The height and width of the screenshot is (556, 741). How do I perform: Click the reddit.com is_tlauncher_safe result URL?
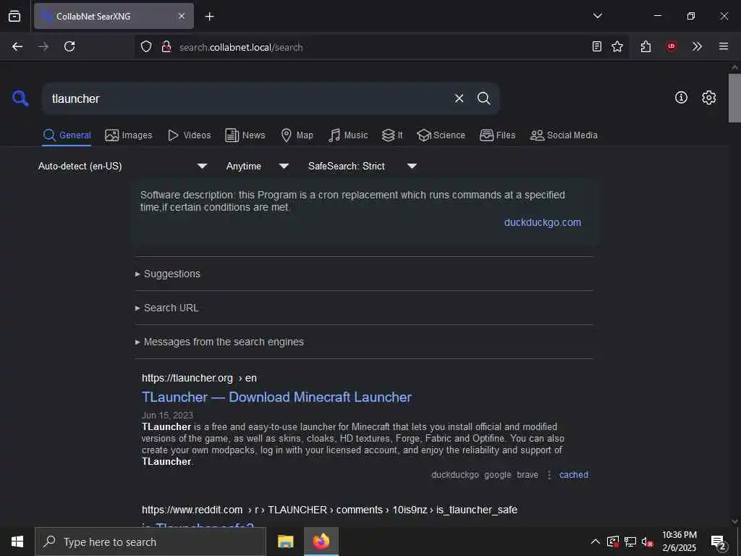point(329,510)
